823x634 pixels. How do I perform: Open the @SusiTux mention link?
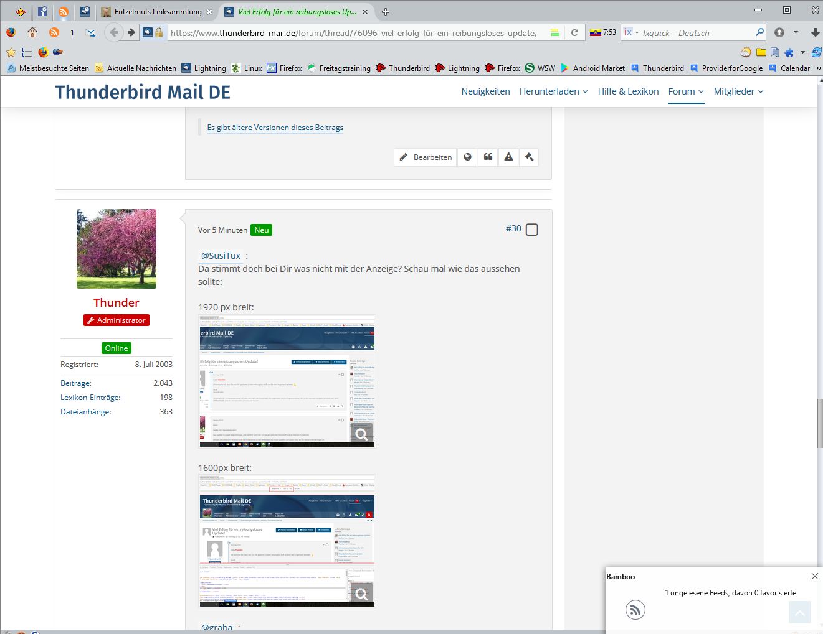[221, 256]
